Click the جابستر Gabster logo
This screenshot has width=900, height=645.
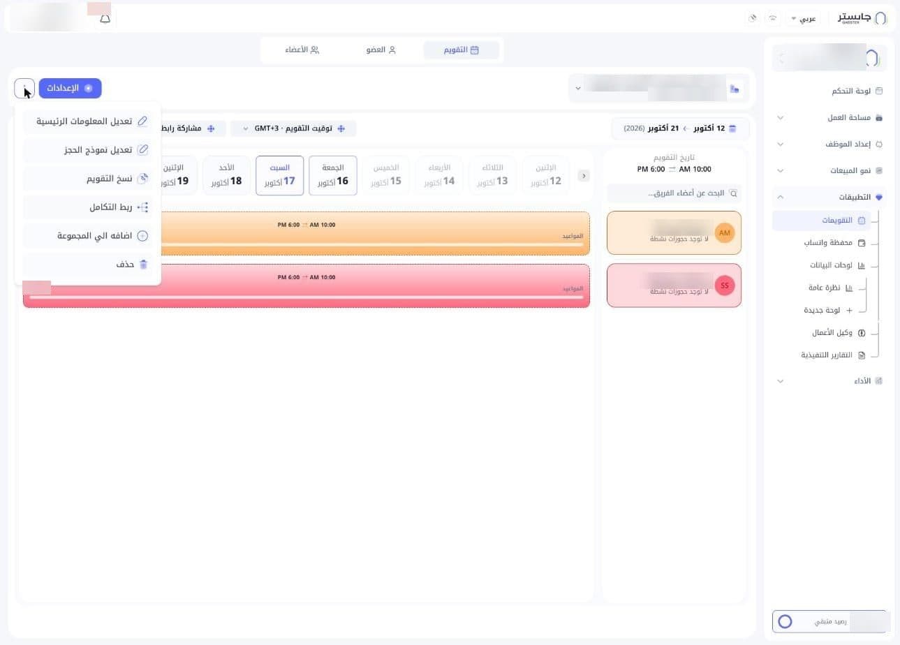coord(863,17)
